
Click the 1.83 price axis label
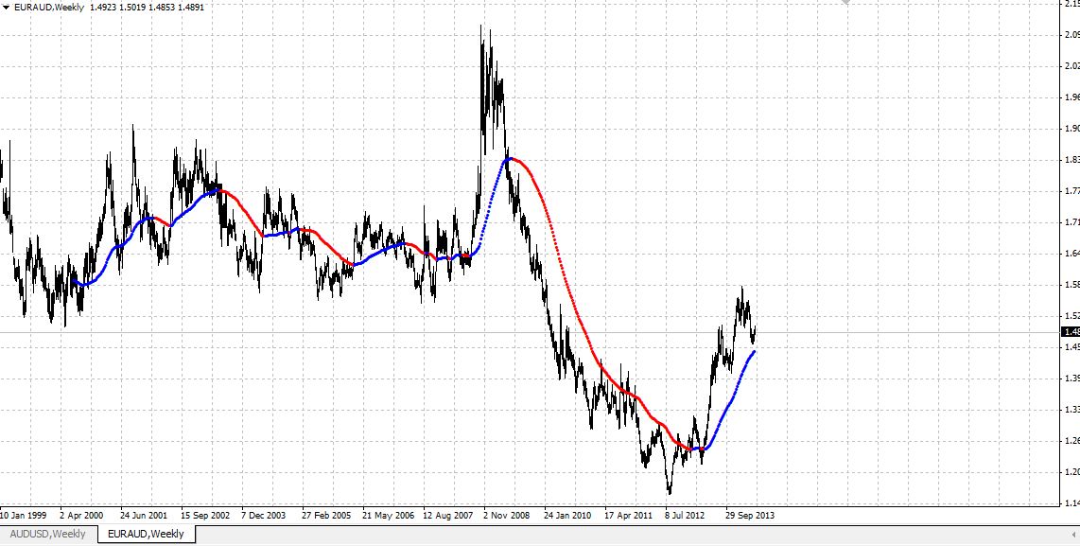[1071, 160]
